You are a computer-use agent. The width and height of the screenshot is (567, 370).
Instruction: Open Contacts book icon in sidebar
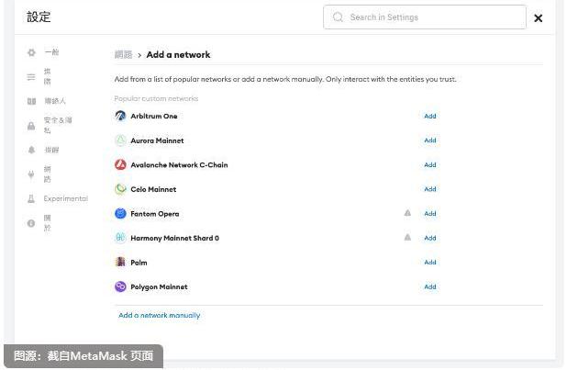[31, 101]
